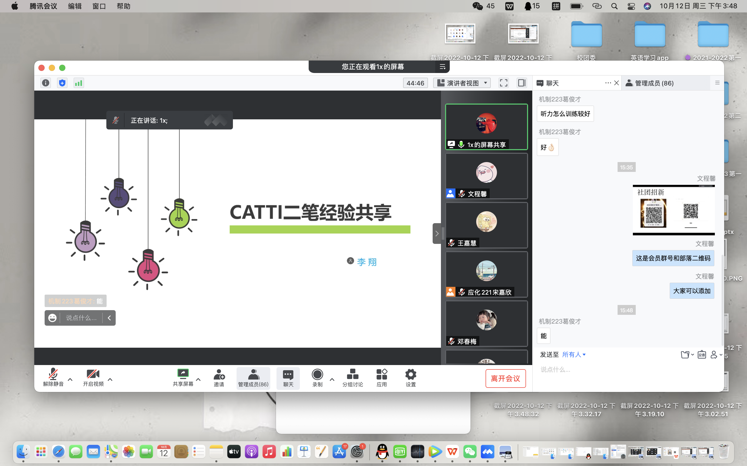Open the 演讲者视图 view dropdown
This screenshot has width=747, height=466.
462,83
